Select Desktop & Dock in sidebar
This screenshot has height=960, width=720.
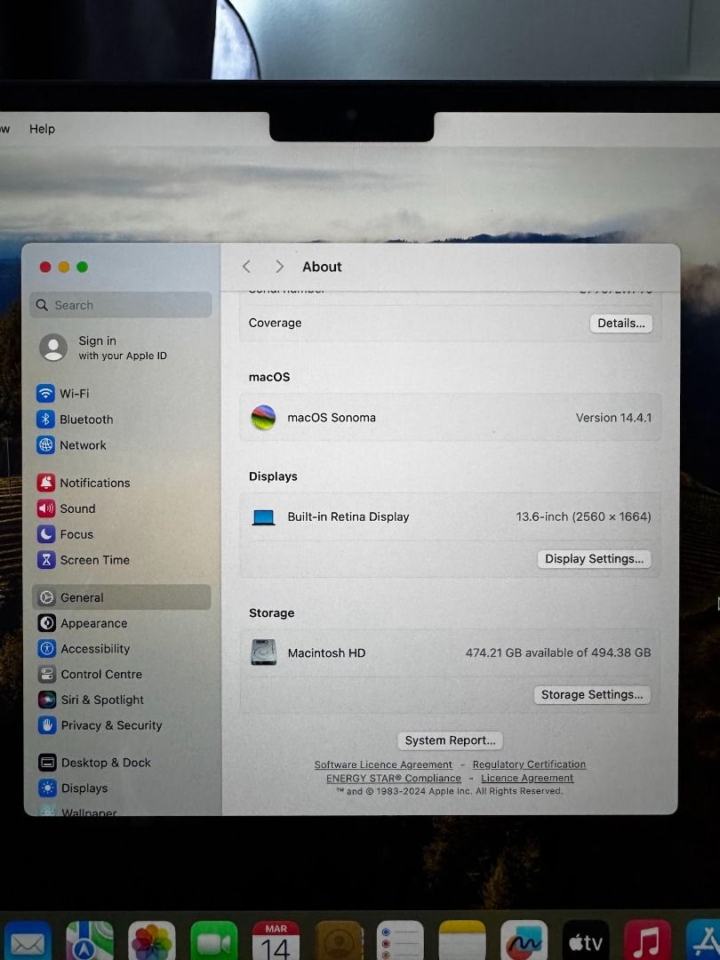(94, 763)
